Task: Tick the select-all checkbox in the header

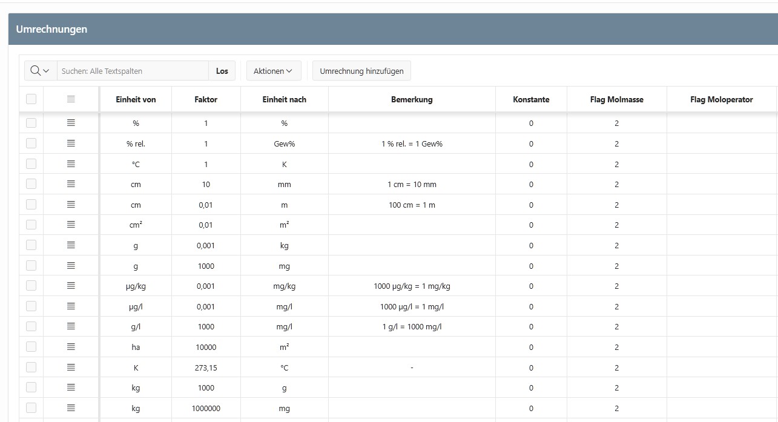Action: click(31, 99)
